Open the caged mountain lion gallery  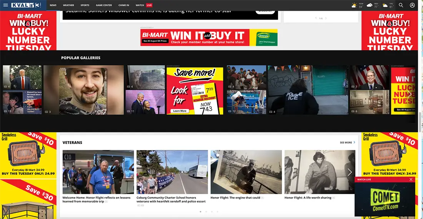(145, 77)
